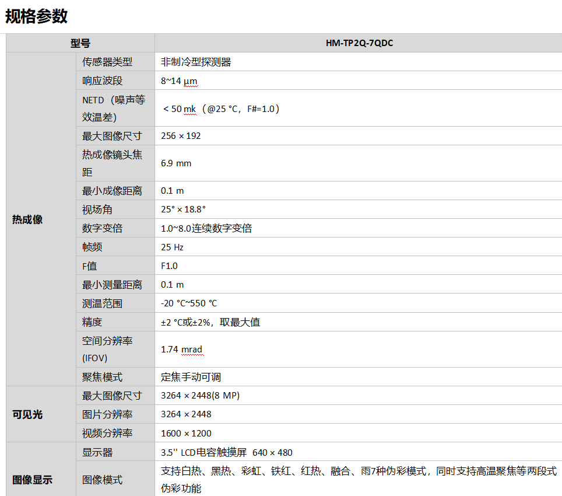The image size is (562, 496).
Task: Click the value '±2 °C或±2%, 取最大值'
Action: pyautogui.click(x=210, y=322)
